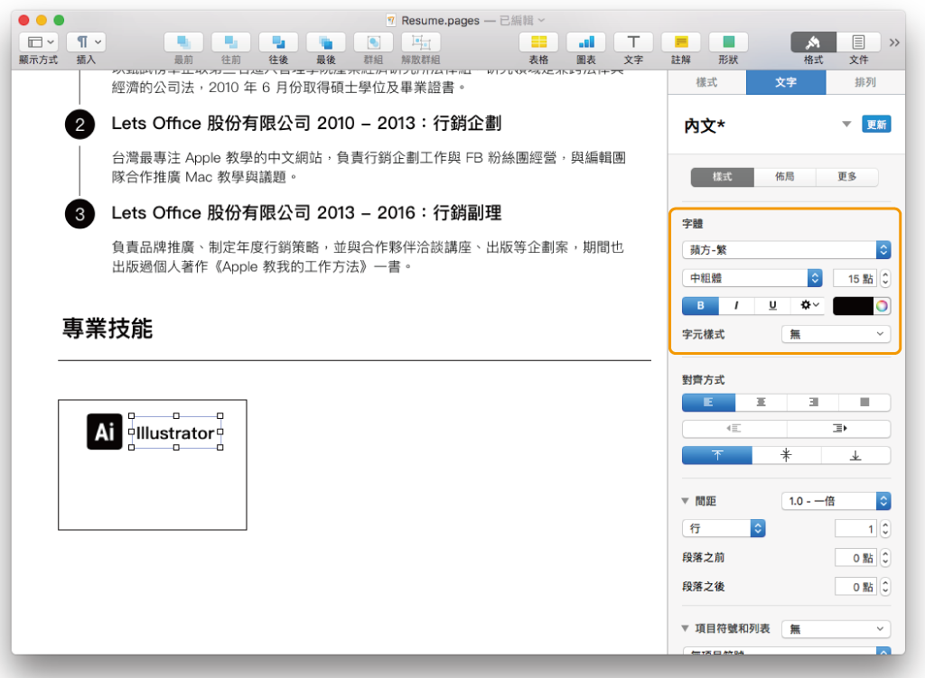This screenshot has width=925, height=678.
Task: Click the 15 點 font size field
Action: coord(855,278)
